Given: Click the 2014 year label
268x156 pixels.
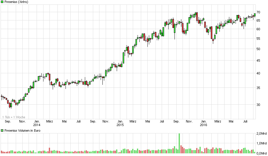Looking at the screenshot, I should (x=37, y=125).
